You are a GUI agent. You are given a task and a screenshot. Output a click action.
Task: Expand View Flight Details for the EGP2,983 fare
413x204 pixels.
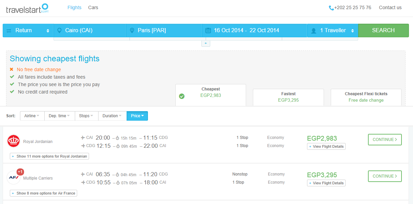[326, 146]
